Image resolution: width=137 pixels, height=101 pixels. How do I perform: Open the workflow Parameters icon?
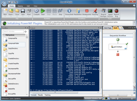(x=78, y=11)
